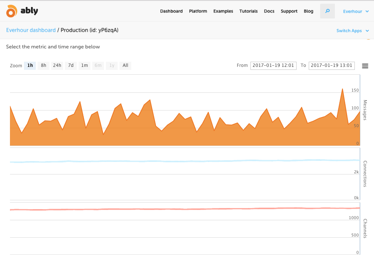The height and width of the screenshot is (255, 374).
Task: Follow the Everhour dashboard breadcrumb link
Action: [31, 30]
